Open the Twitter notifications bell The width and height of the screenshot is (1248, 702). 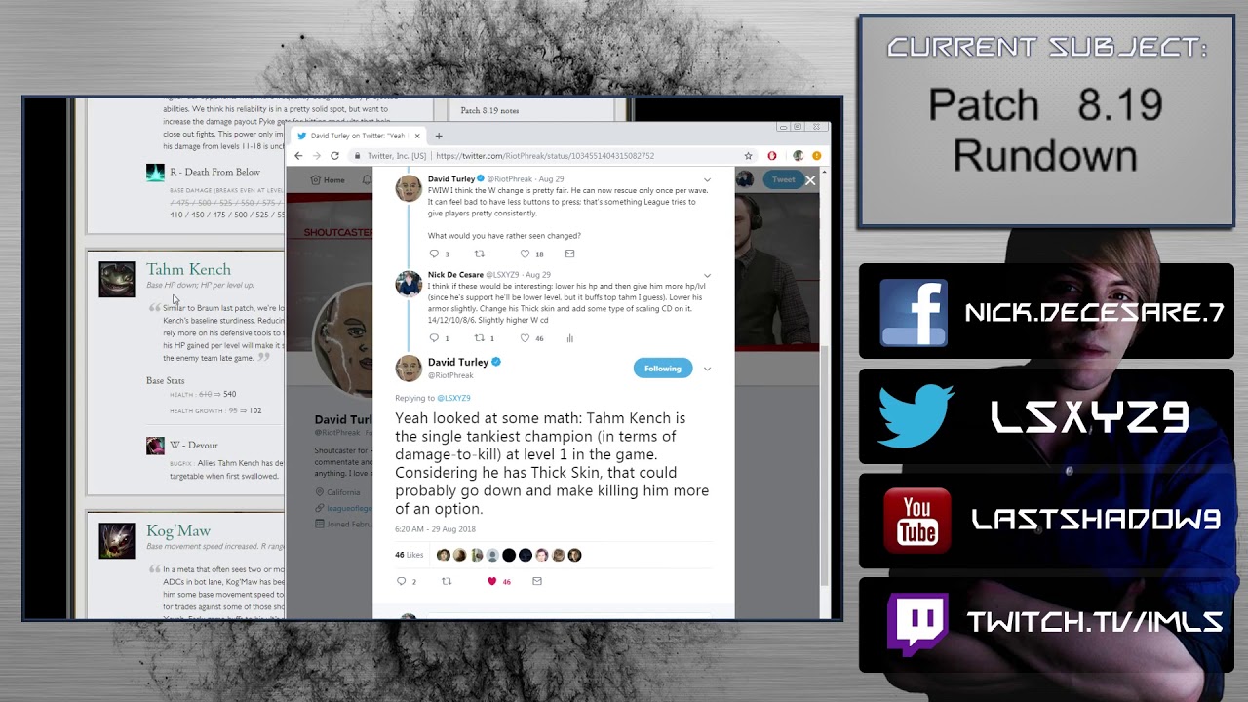pos(367,179)
